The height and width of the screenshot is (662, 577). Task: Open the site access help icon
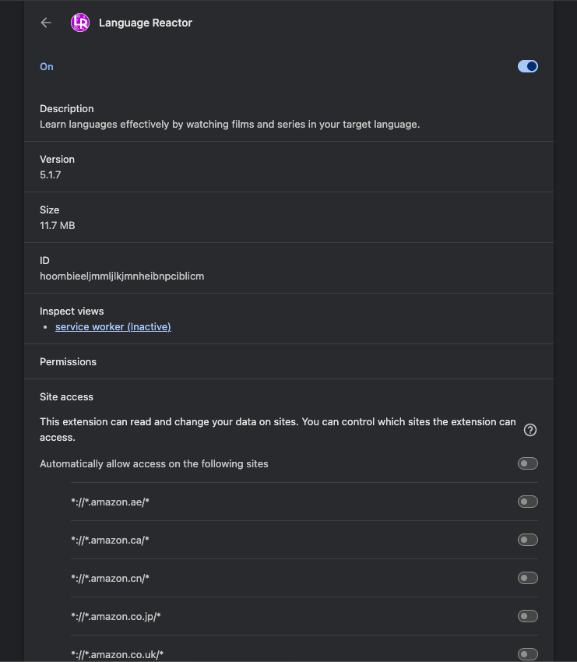point(530,430)
